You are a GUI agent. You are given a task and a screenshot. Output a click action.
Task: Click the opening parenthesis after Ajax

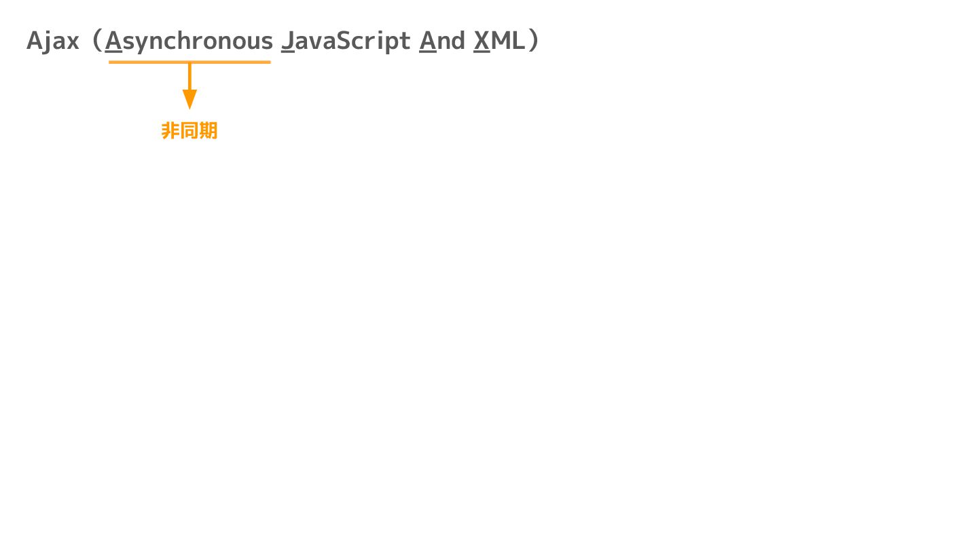coord(96,41)
